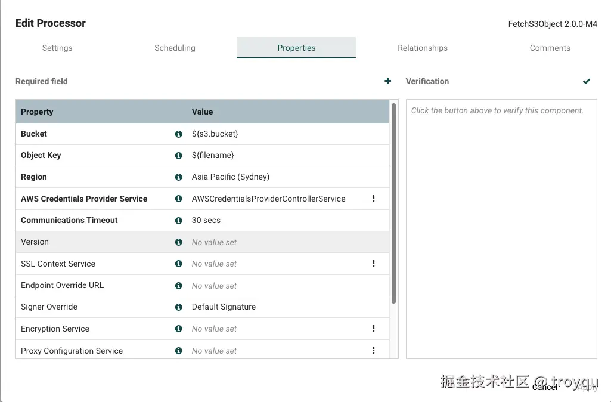Image resolution: width=611 pixels, height=402 pixels.
Task: Click the properties table vertical scrollbar
Action: 393,203
